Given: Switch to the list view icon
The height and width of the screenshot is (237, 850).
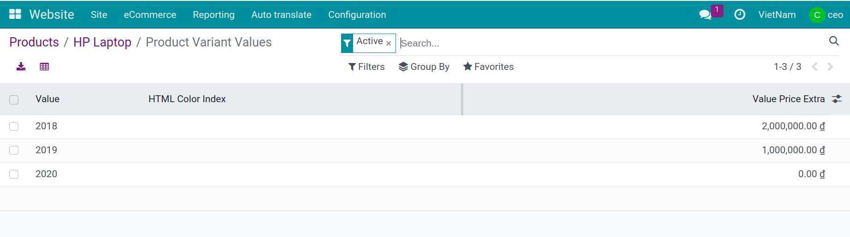Looking at the screenshot, I should click(x=44, y=67).
